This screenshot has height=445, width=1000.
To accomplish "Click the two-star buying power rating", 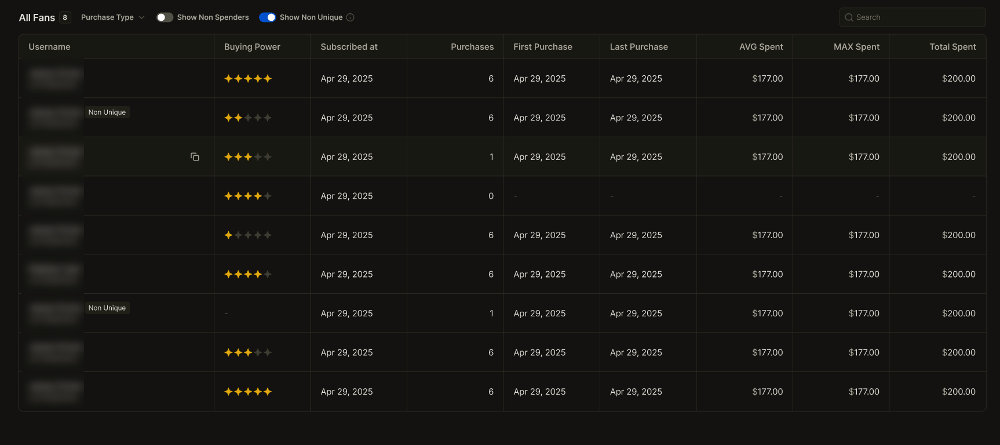I will click(247, 118).
